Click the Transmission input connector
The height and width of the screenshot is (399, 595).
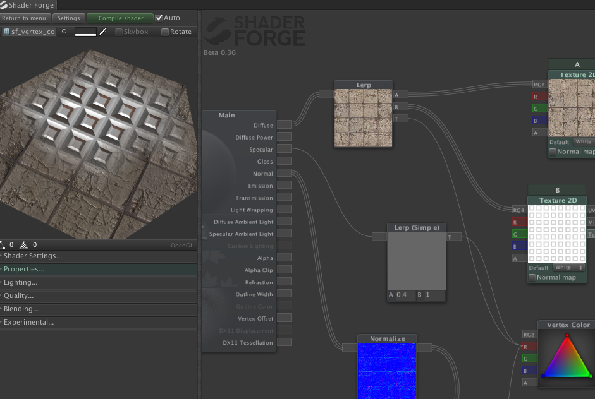click(x=285, y=197)
